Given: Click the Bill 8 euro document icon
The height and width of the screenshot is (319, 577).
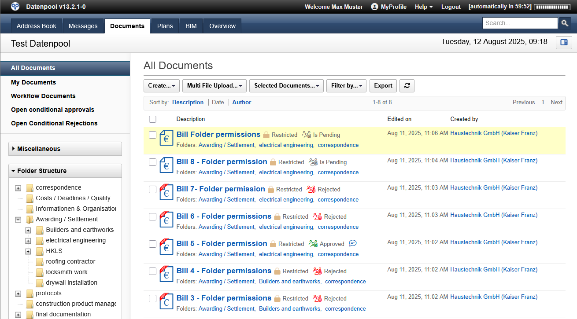Looking at the screenshot, I should [166, 165].
